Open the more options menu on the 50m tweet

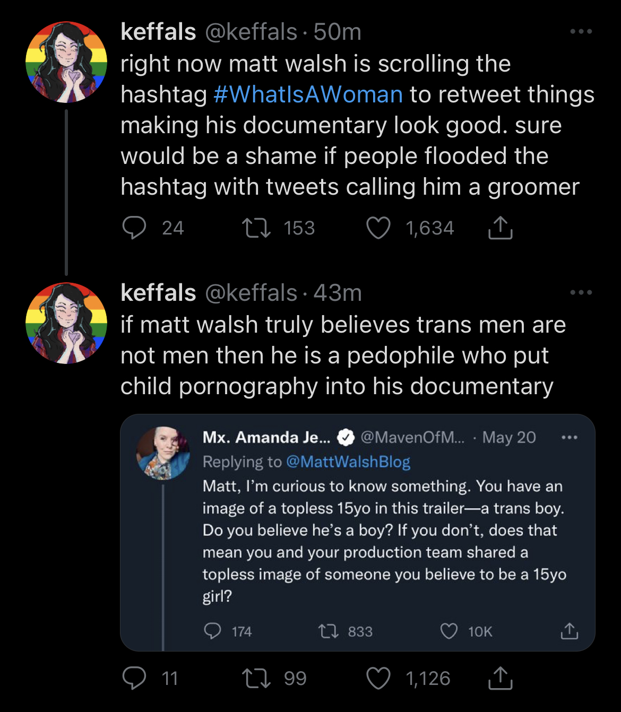coord(581,31)
